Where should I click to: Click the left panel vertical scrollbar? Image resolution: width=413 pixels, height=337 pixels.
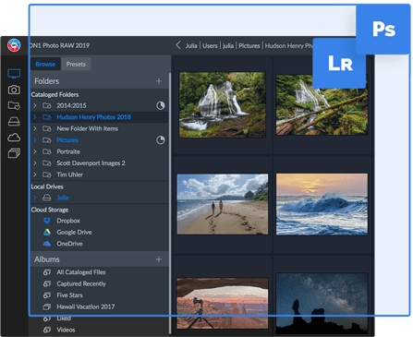[170, 203]
